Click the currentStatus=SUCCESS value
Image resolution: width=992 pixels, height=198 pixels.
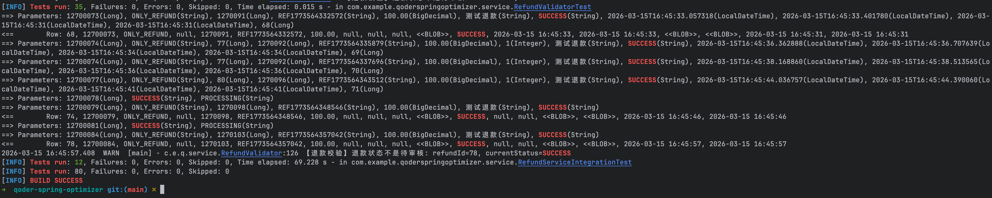click(528, 153)
